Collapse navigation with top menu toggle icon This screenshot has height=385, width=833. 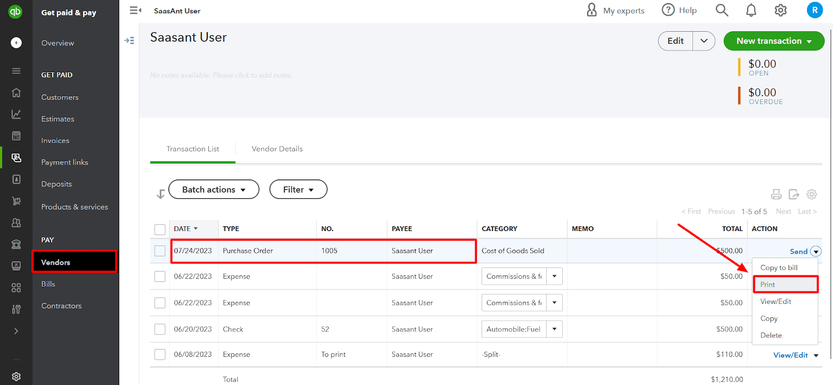135,10
